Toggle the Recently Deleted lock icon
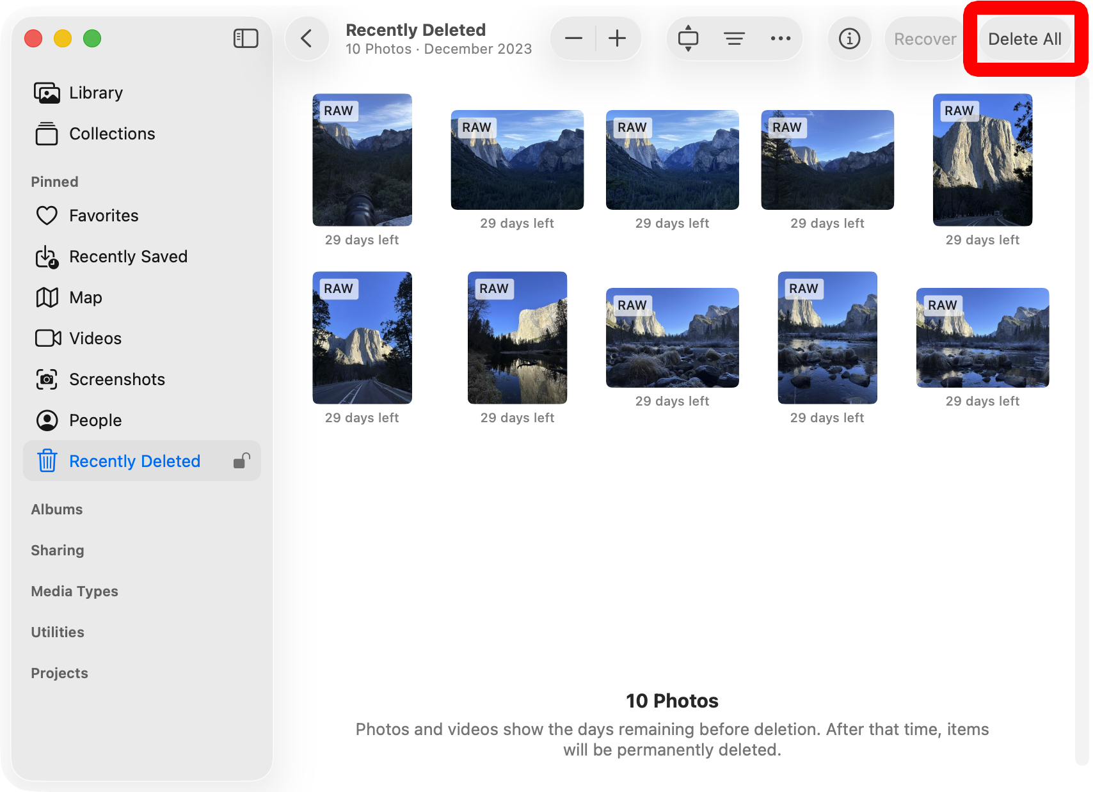The width and height of the screenshot is (1093, 792). (242, 461)
